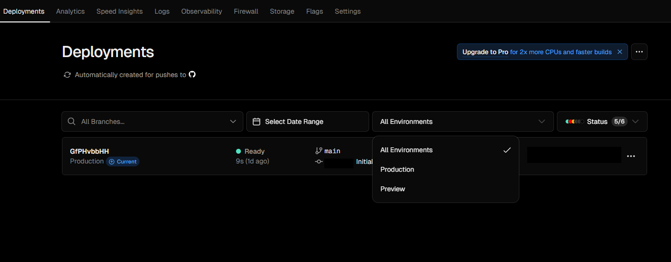Choose Preview from the environment list
The width and height of the screenshot is (671, 262).
pos(393,189)
